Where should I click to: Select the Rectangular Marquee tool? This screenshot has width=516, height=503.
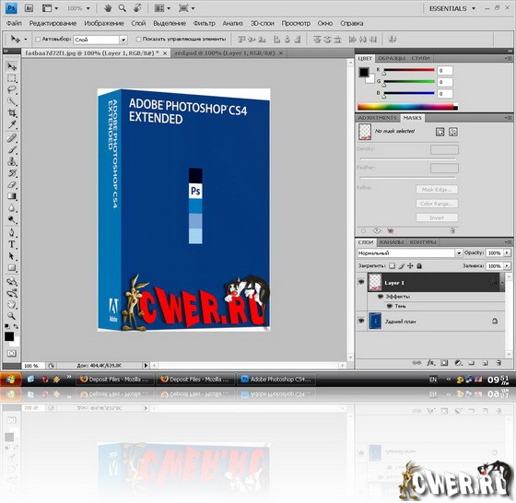tap(11, 78)
